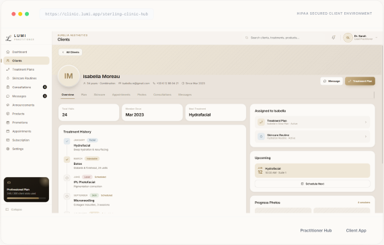The height and width of the screenshot is (245, 384).
Task: Click the Consultations clipboard icon
Action: 8,87
